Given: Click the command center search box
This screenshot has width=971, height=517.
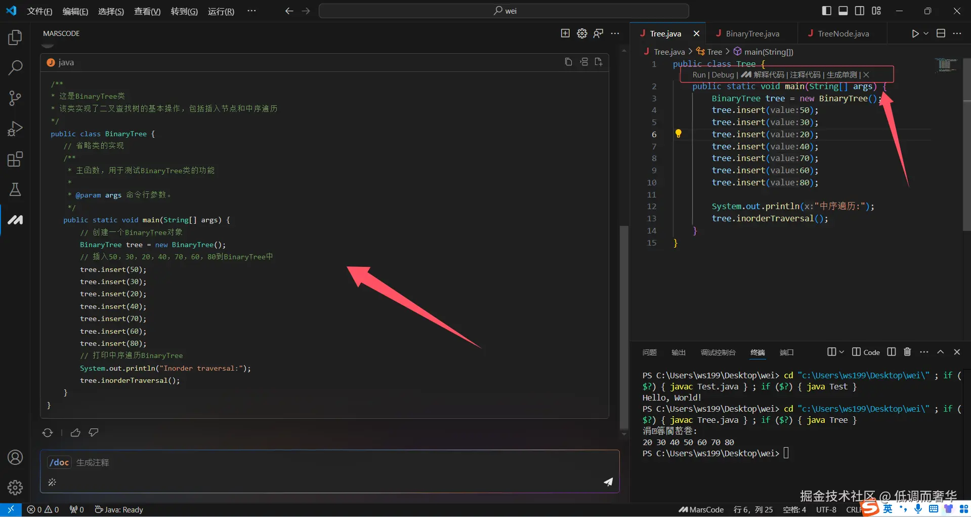Looking at the screenshot, I should (504, 11).
